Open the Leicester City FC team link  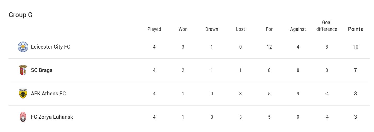point(50,47)
